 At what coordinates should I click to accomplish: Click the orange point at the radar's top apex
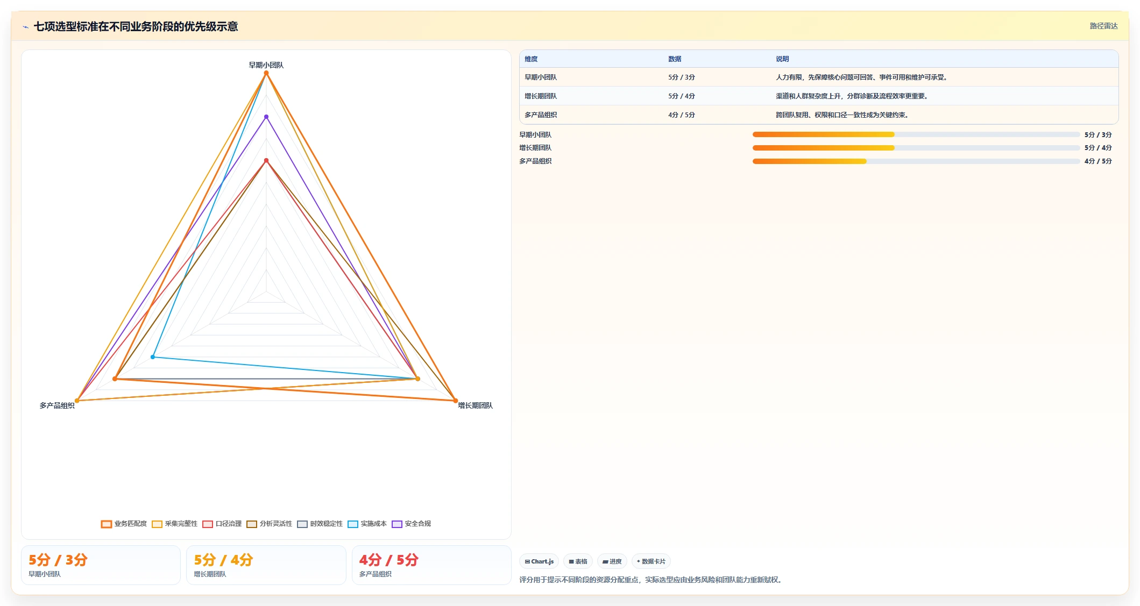click(266, 73)
